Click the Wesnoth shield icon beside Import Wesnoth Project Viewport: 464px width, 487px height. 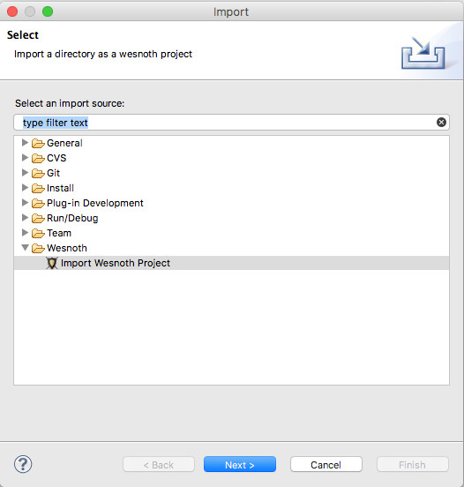coord(52,263)
